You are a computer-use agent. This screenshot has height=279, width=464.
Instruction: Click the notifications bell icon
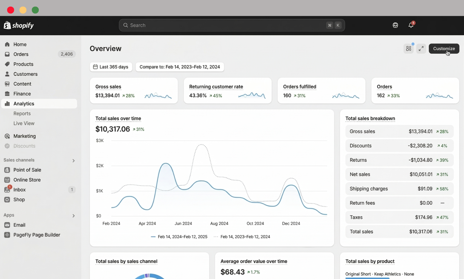(x=411, y=25)
